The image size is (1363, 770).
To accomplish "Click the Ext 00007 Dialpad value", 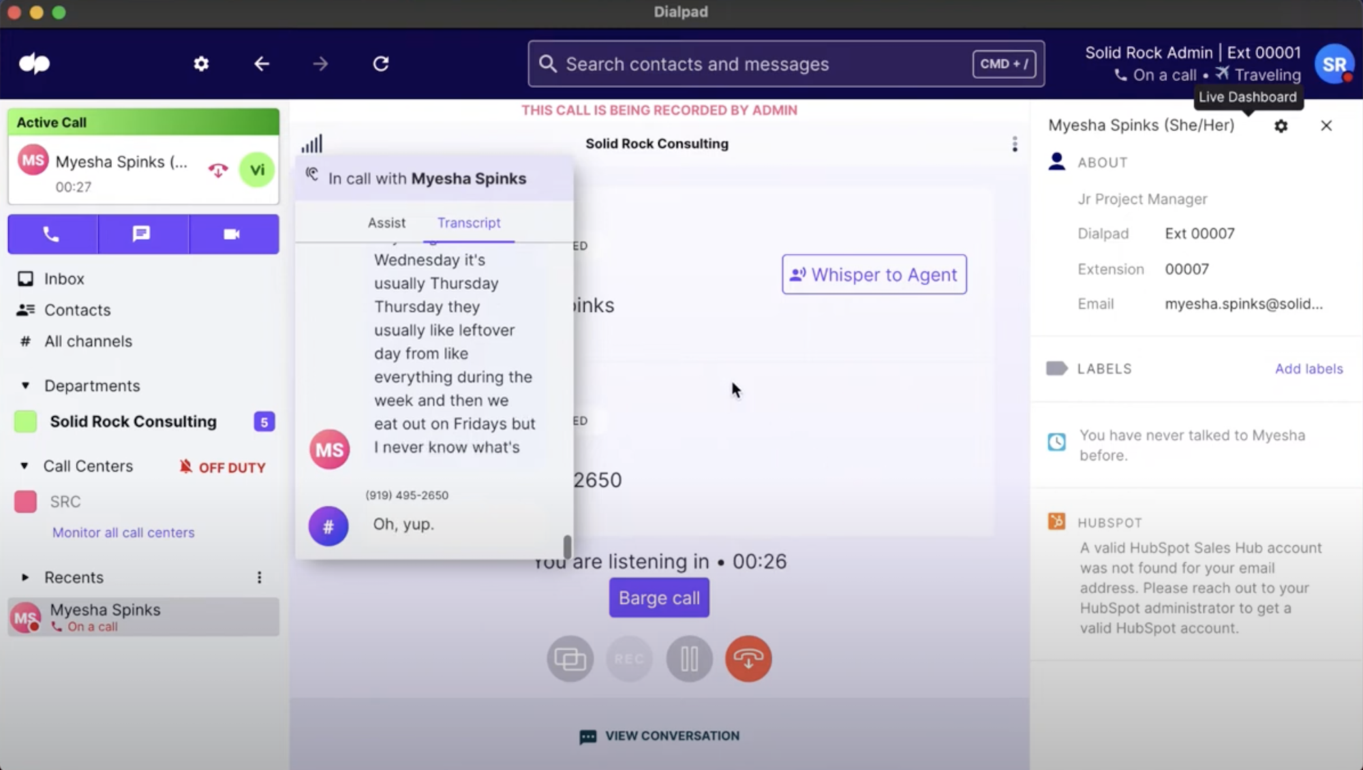I will tap(1199, 234).
